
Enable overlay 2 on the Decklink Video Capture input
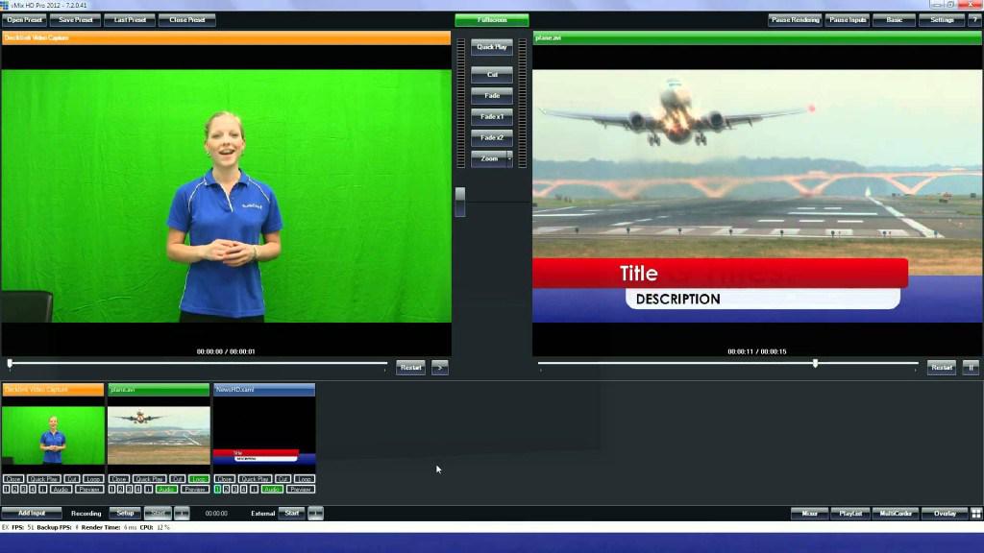point(12,489)
